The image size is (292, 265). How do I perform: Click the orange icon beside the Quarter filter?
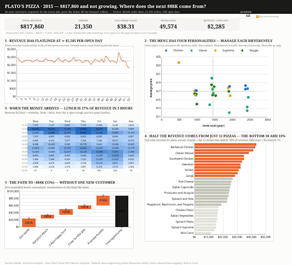(x=257, y=17)
